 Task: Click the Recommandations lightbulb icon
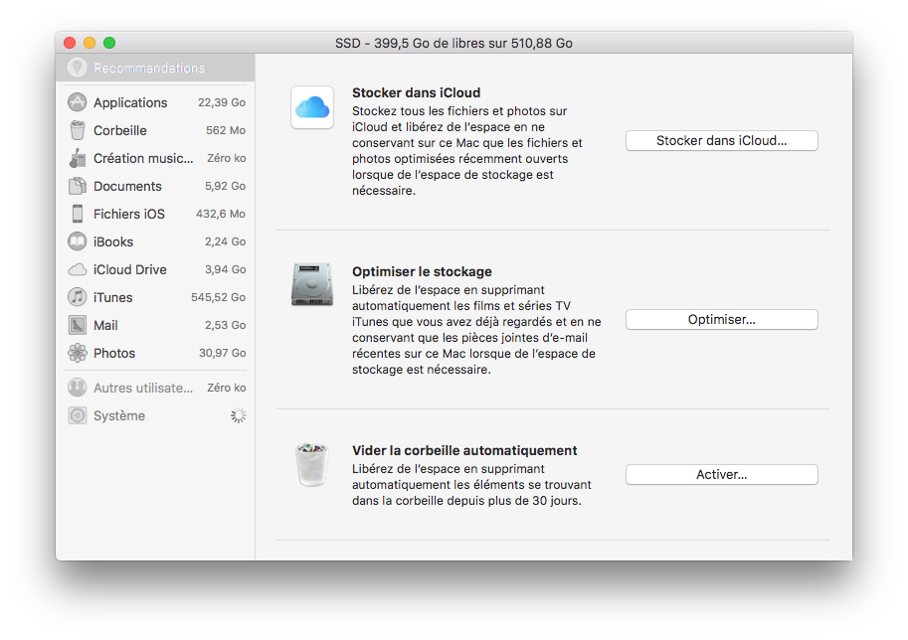[x=77, y=68]
